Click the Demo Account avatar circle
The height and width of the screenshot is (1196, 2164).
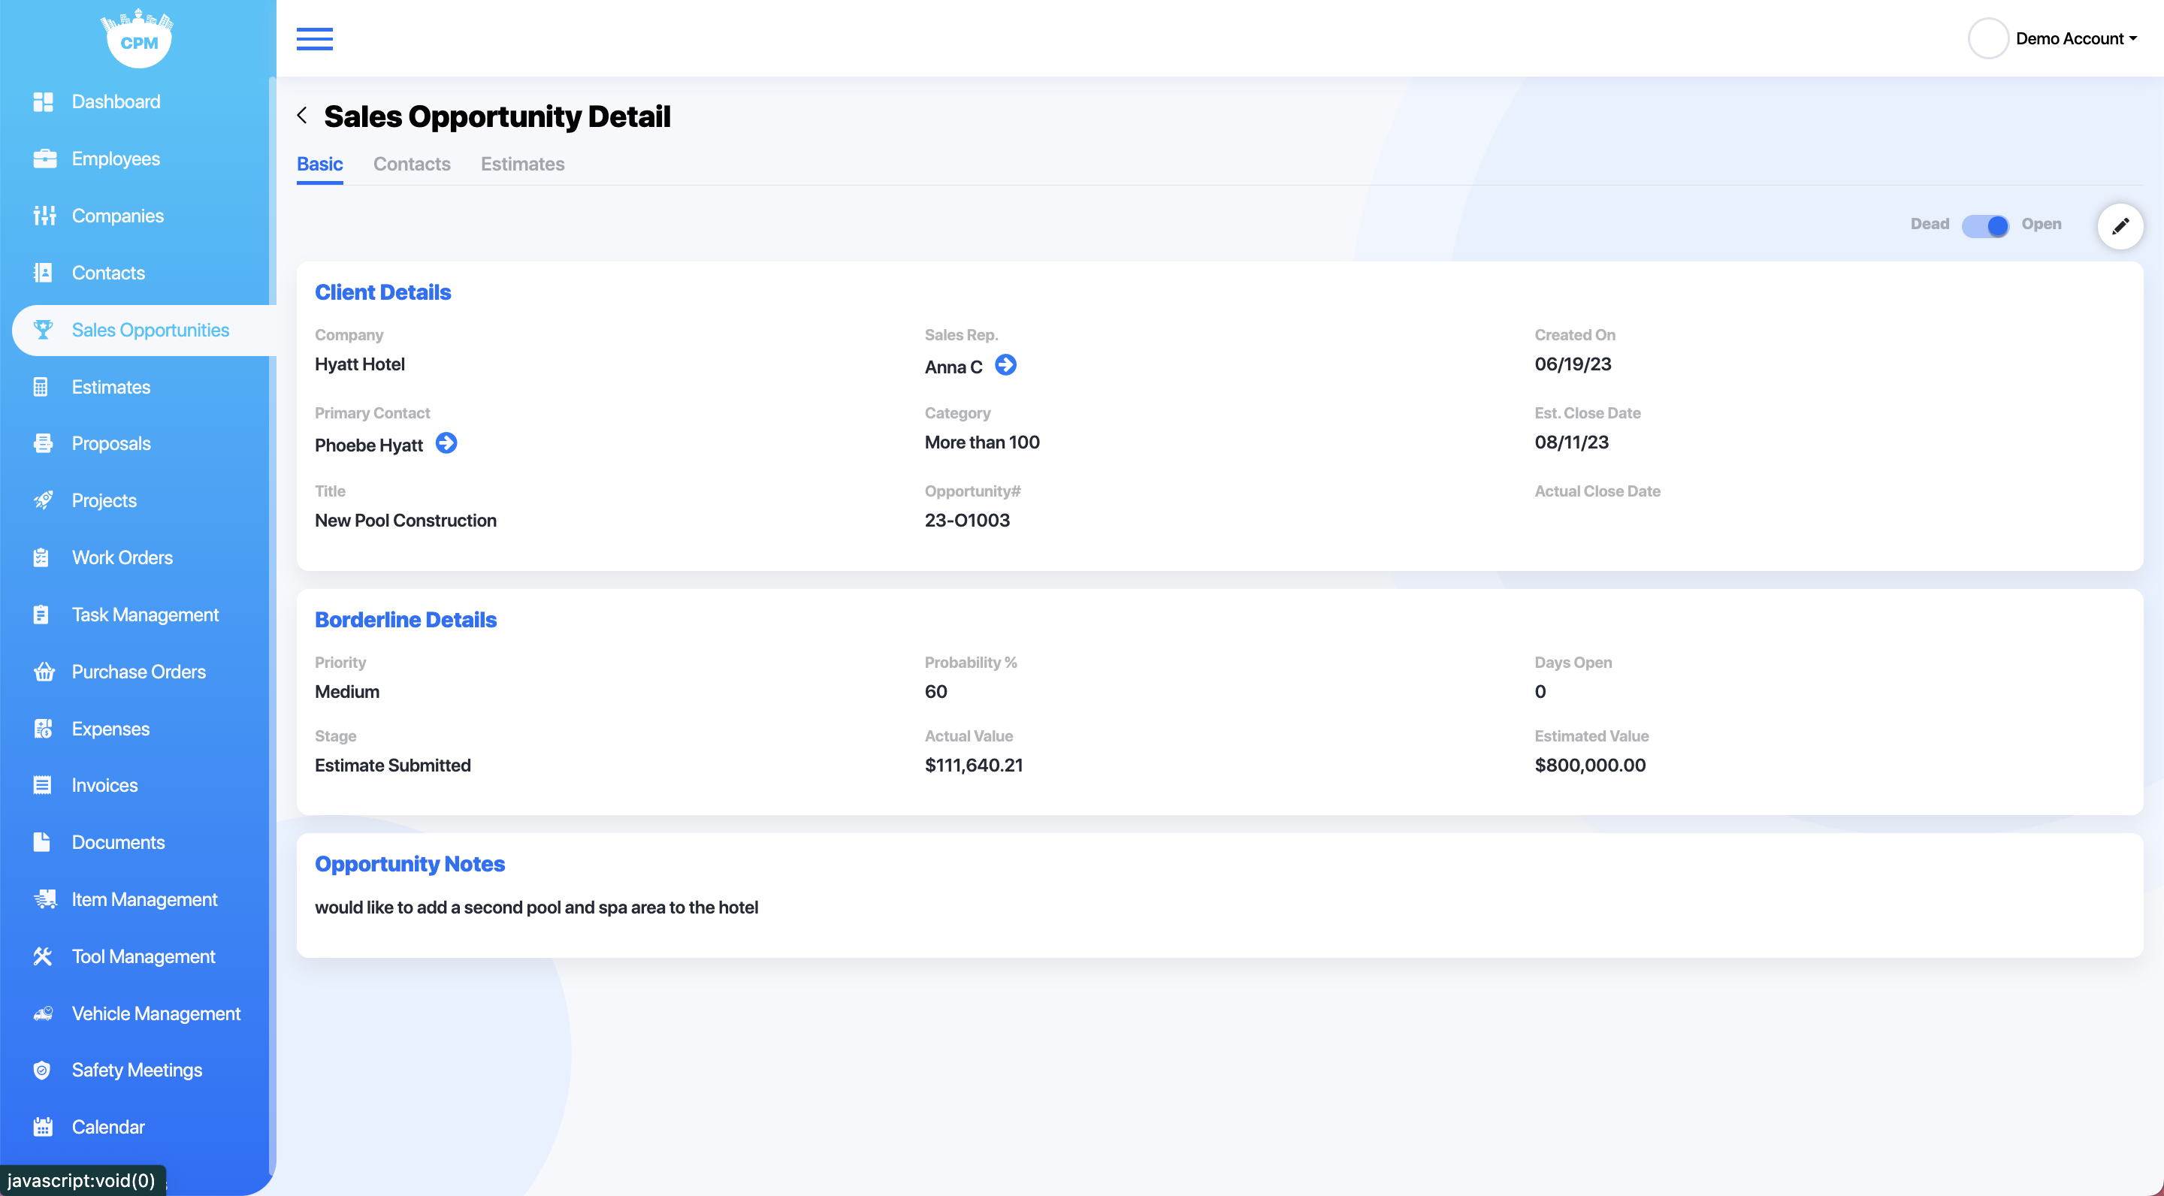pos(1987,38)
